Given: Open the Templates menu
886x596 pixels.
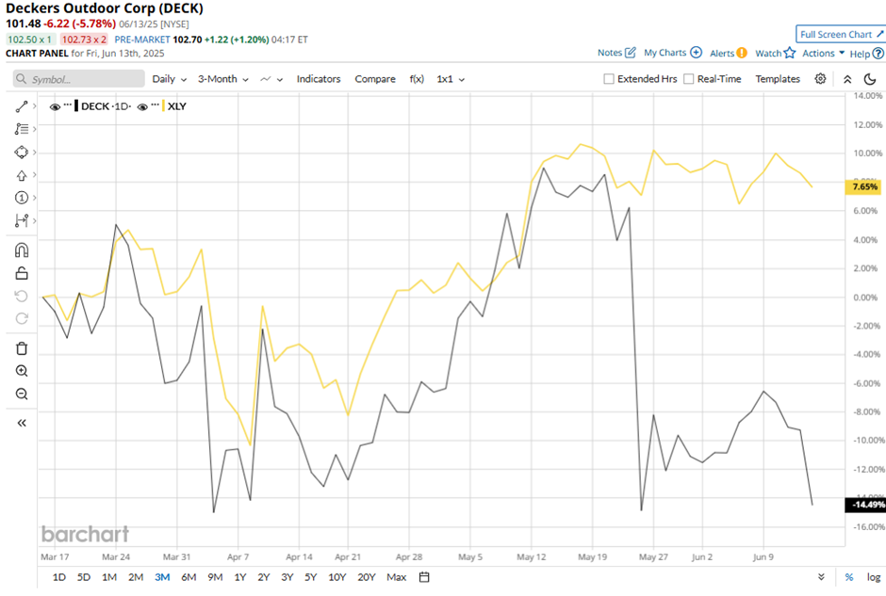Looking at the screenshot, I should (x=778, y=79).
